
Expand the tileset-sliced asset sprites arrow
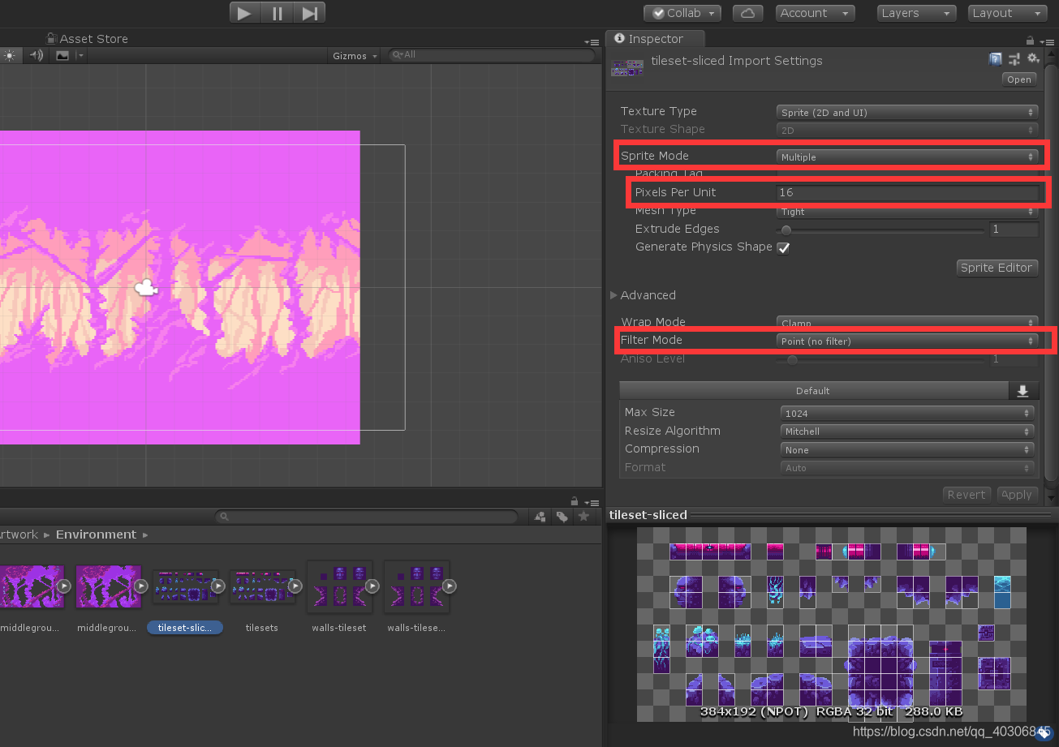[217, 586]
